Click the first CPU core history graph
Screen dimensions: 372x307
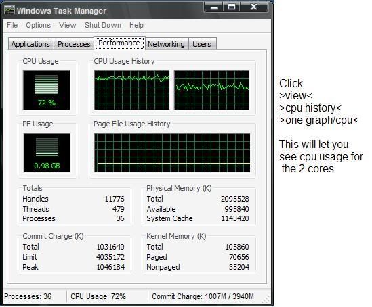132,90
